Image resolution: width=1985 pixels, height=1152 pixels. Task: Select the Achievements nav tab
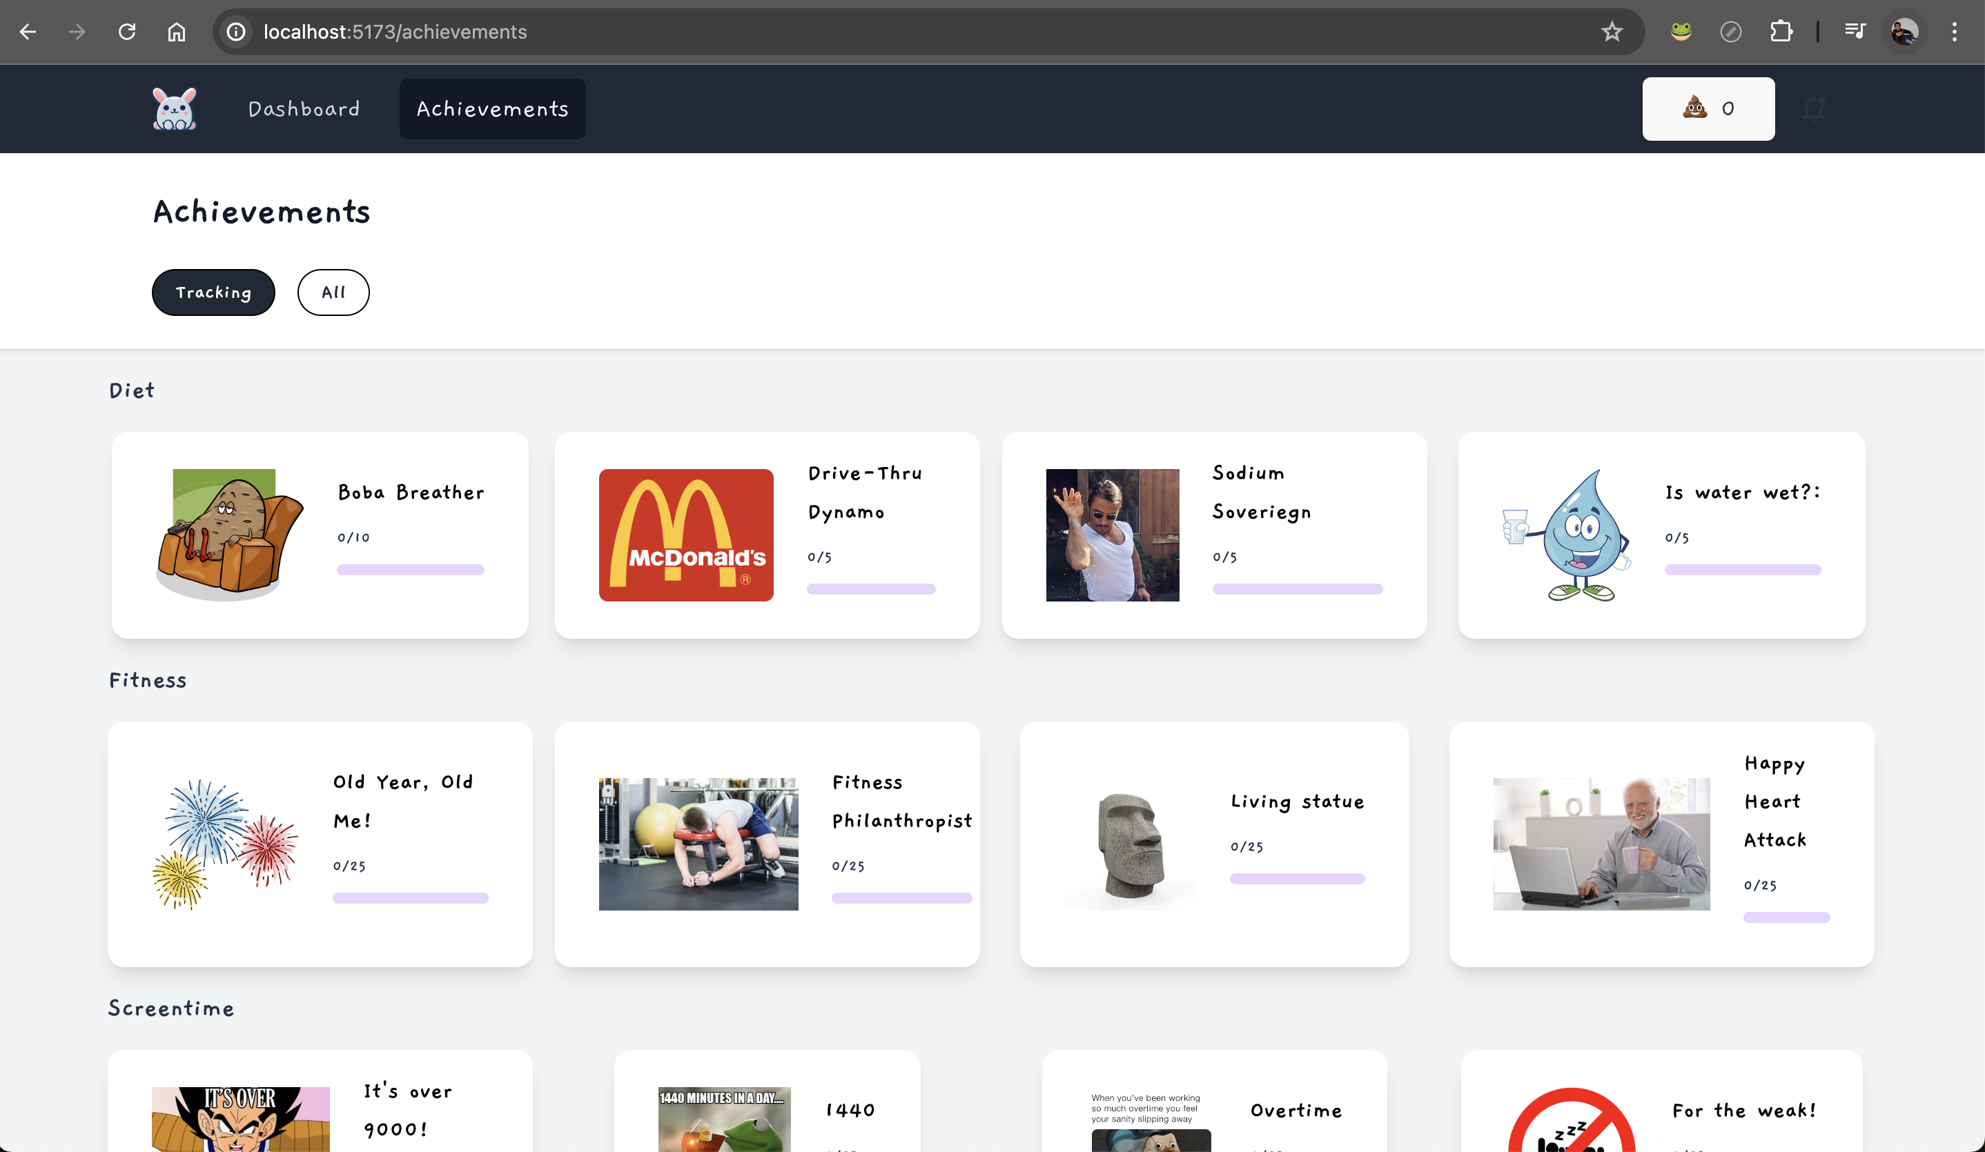492,109
